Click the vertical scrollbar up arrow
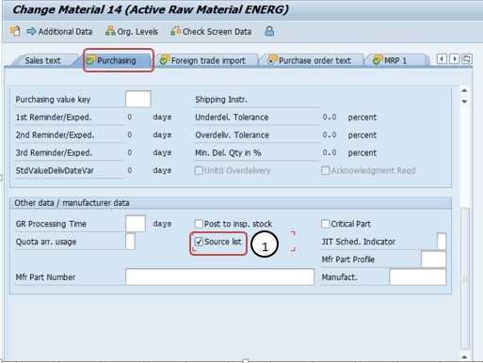The height and width of the screenshot is (363, 483). [x=465, y=91]
